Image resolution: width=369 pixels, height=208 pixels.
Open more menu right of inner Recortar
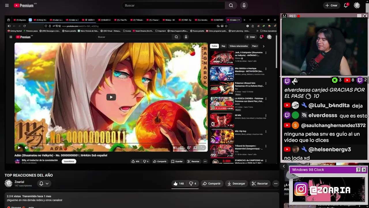(x=205, y=161)
